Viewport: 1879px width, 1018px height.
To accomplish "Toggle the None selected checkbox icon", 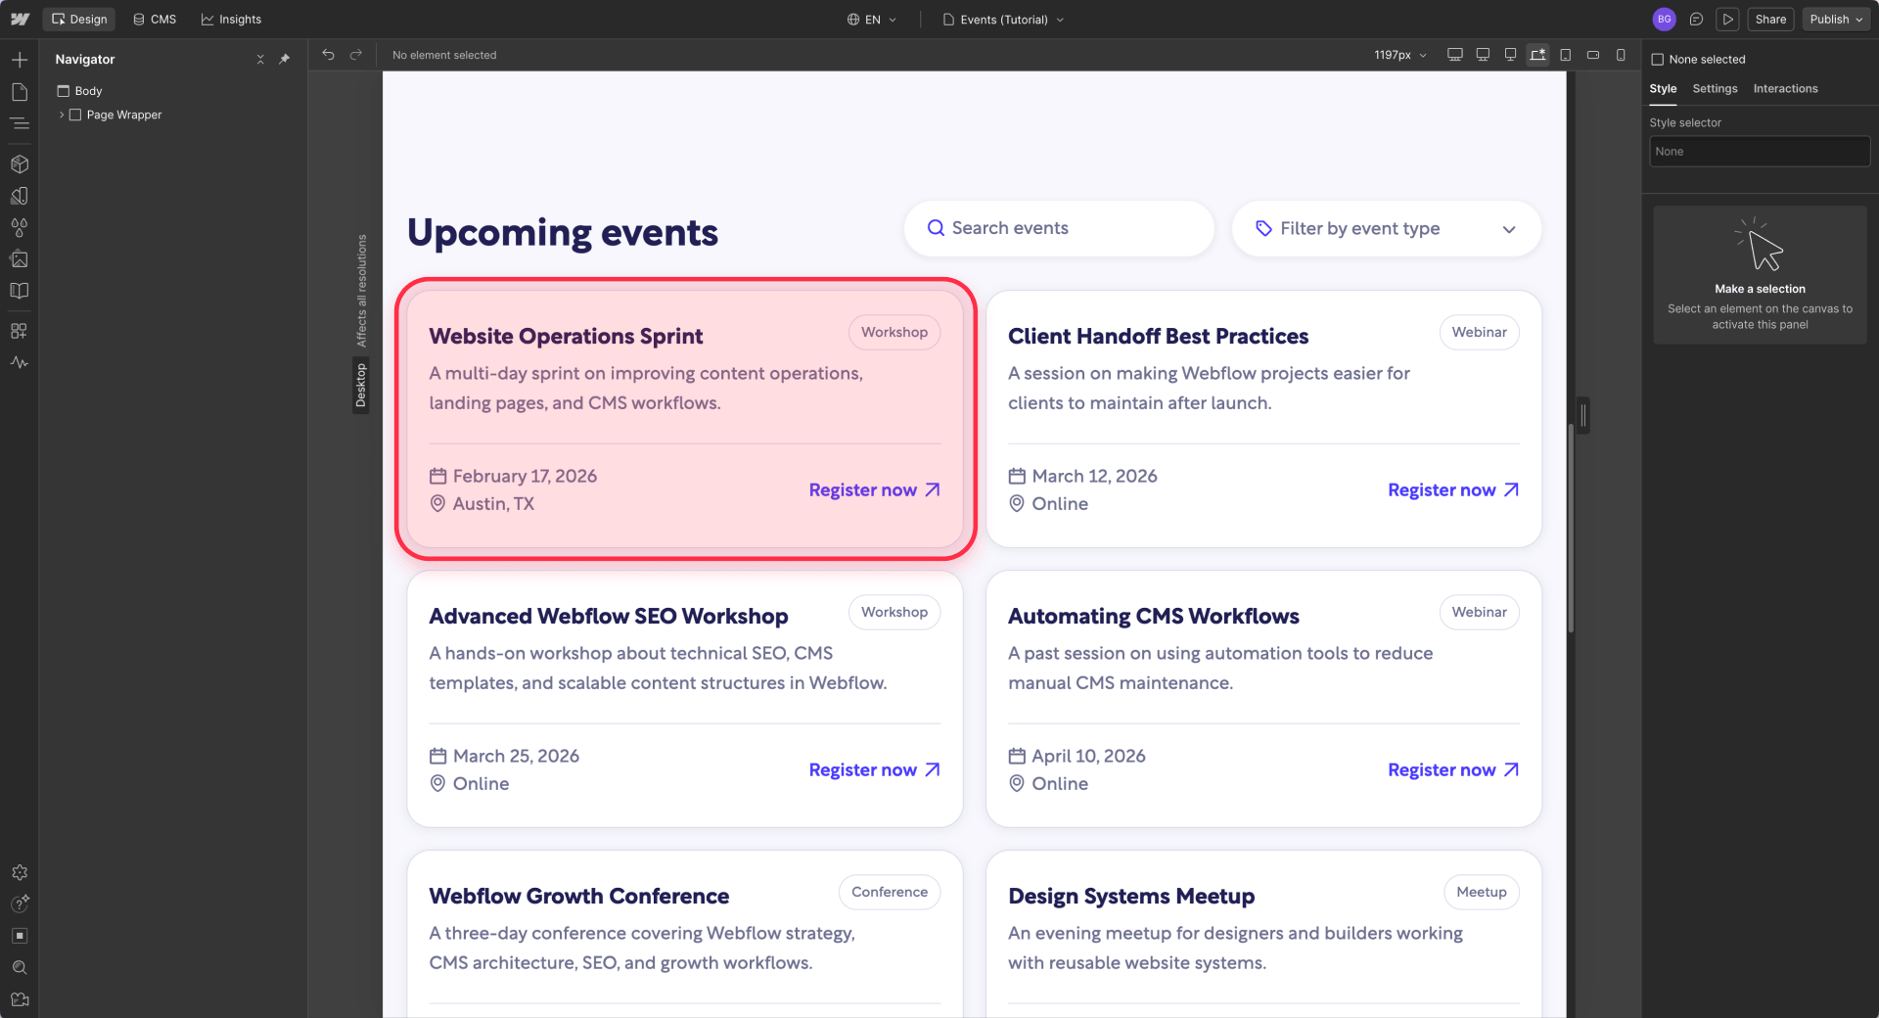I will coord(1658,60).
